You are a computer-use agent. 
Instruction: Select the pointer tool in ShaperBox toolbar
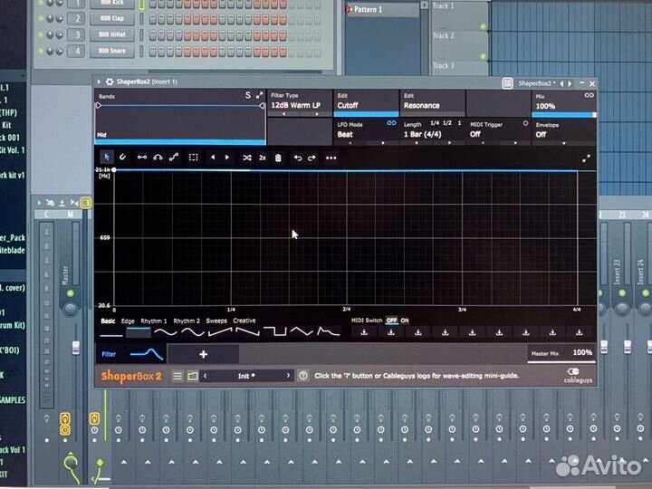107,158
